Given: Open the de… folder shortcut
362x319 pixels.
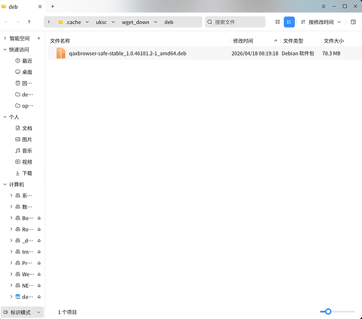Looking at the screenshot, I should (x=24, y=94).
